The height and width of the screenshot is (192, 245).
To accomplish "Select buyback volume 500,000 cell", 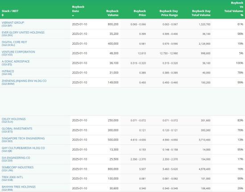I will tap(113, 140).
